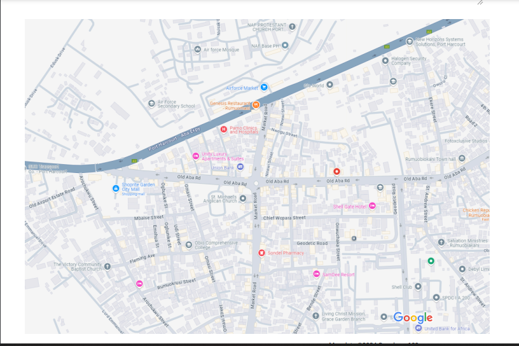This screenshot has width=519, height=346.
Task: Click the Unity Luxury Apartments hotel icon
Action: coord(196,156)
